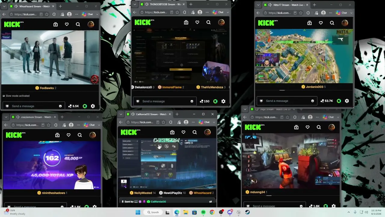Image resolution: width=385 pixels, height=217 pixels.
Task: Open Kick search in the crazziemom window
Action: click(80, 135)
